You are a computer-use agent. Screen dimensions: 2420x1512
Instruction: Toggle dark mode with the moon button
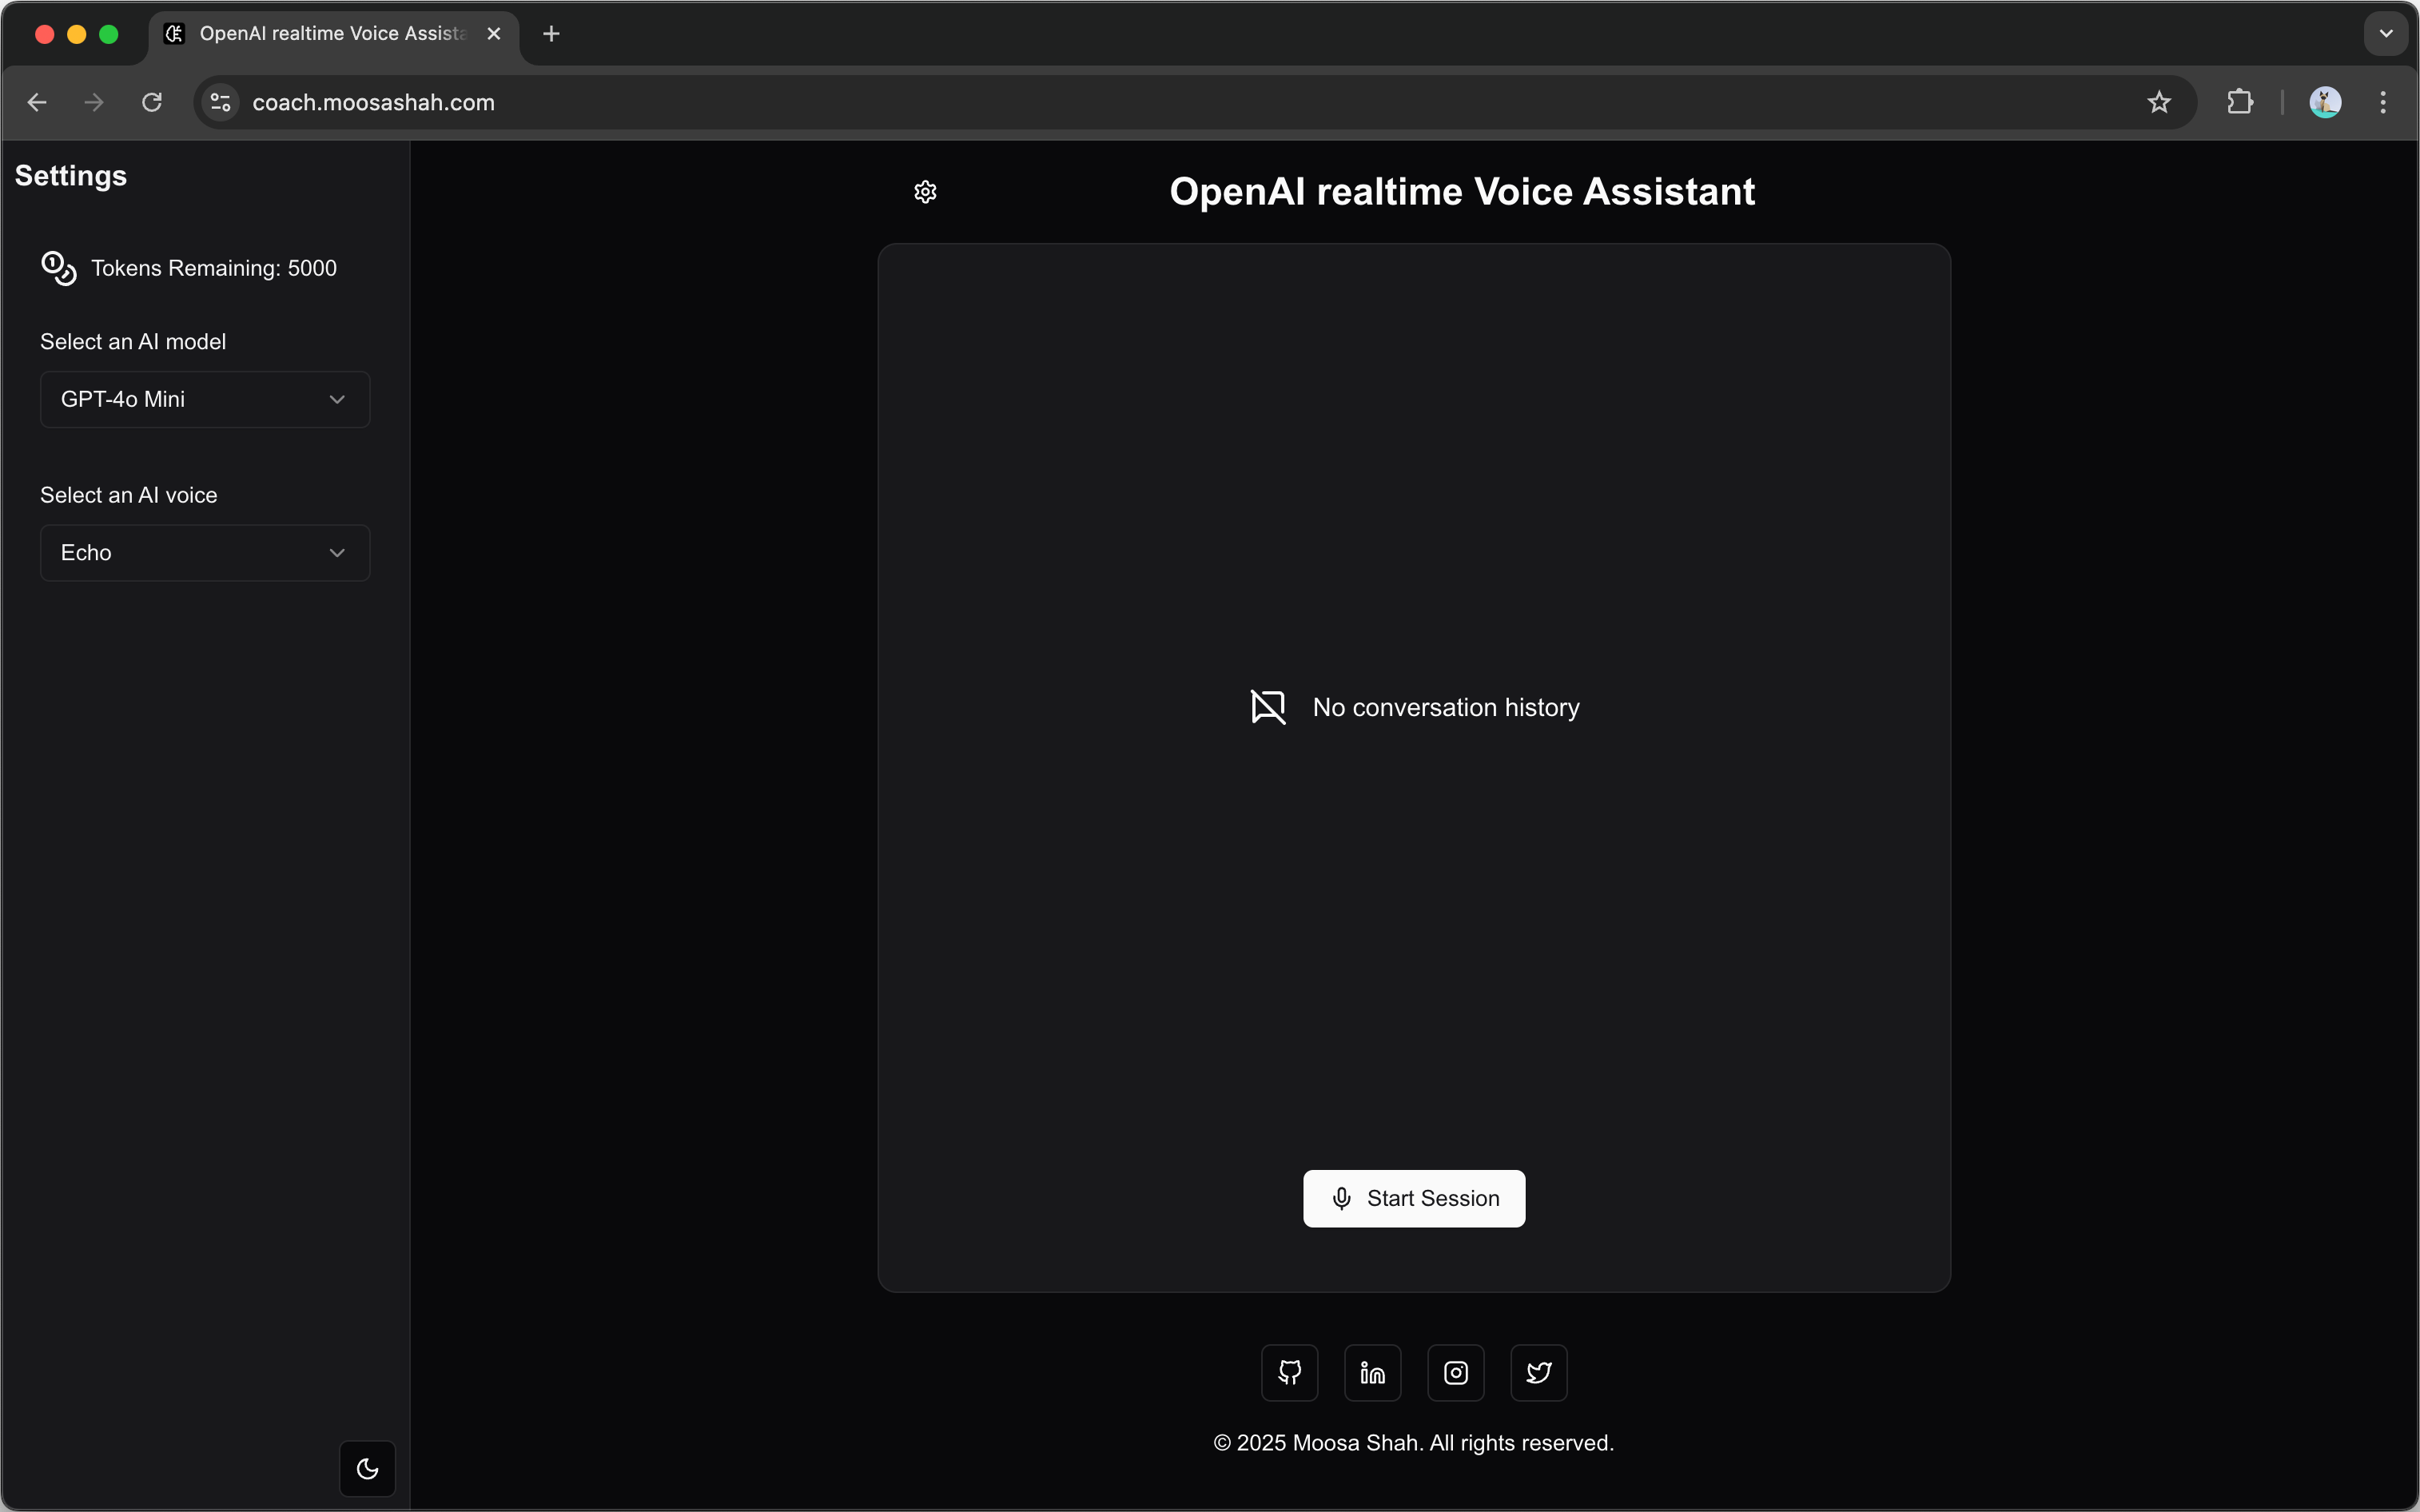[x=367, y=1468]
